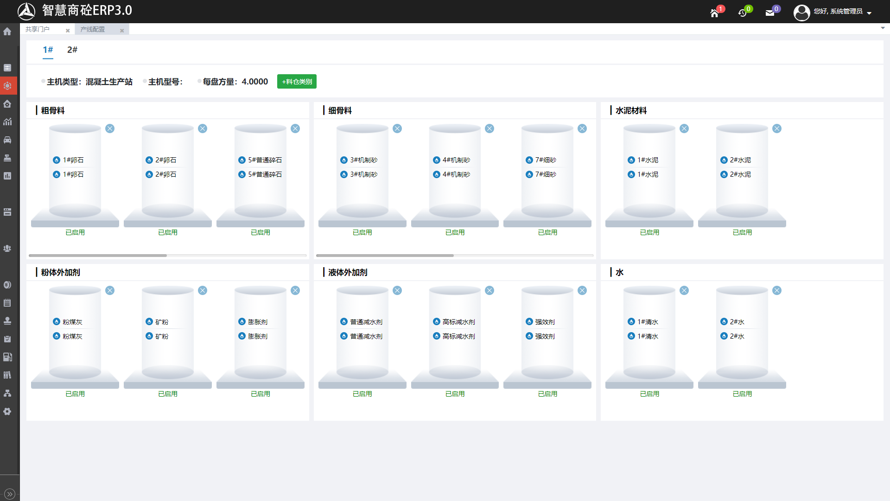Image resolution: width=890 pixels, height=501 pixels.
Task: Click the org chart sidebar icon
Action: (7, 393)
